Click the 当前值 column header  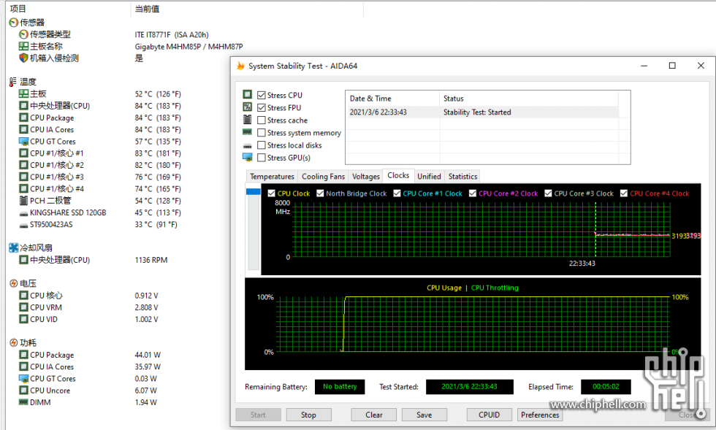click(247, 9)
